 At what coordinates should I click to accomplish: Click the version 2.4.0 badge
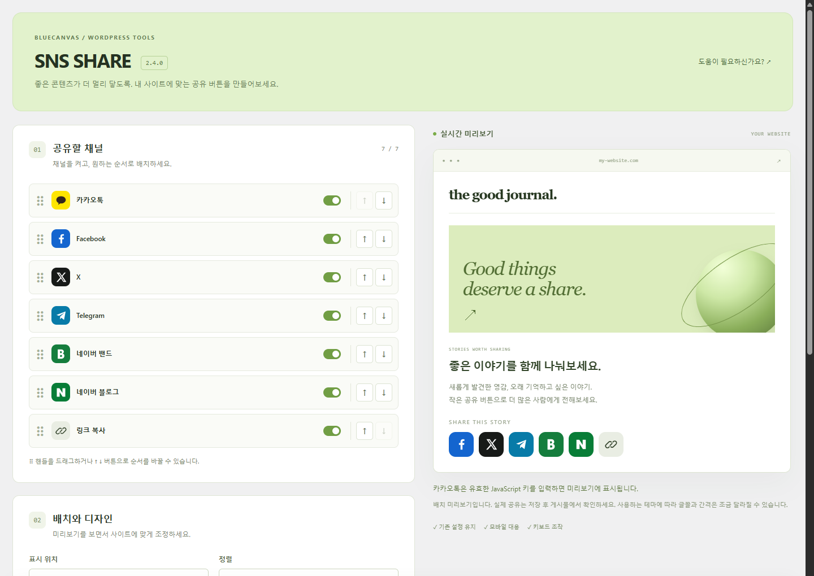point(154,63)
